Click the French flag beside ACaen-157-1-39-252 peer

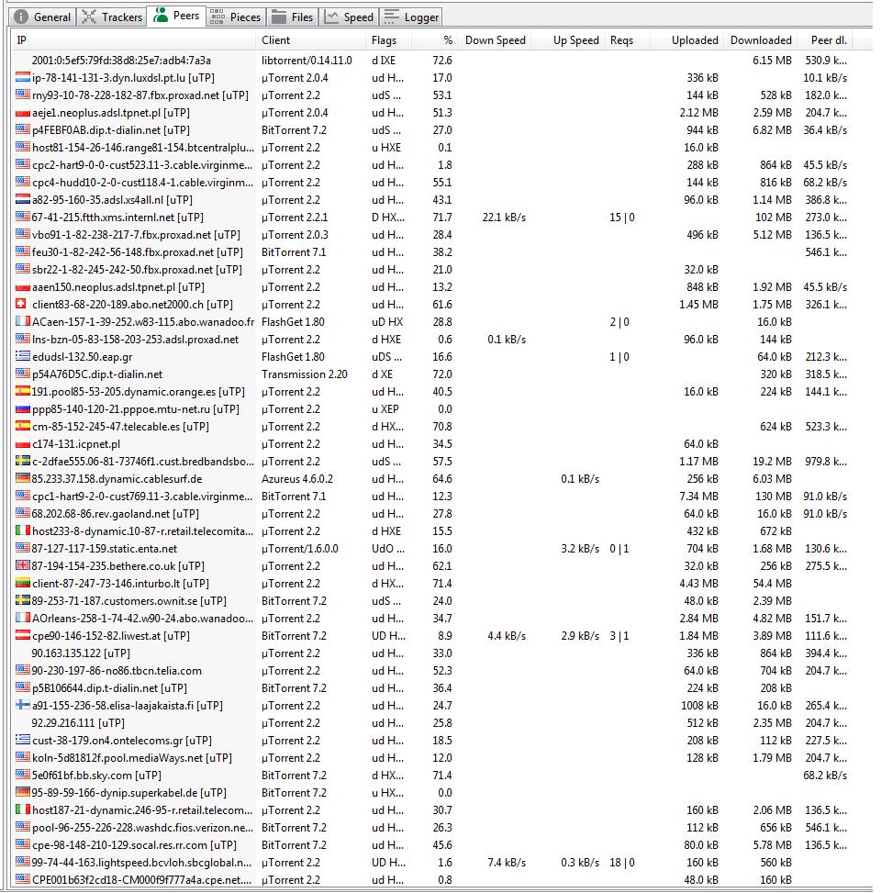pyautogui.click(x=23, y=321)
